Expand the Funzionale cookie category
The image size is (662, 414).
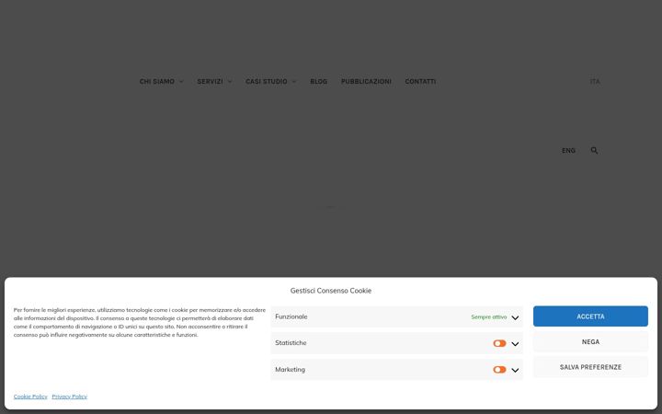515,317
